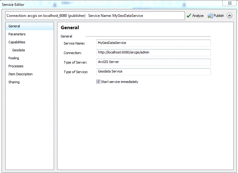The width and height of the screenshot is (238, 173).
Task: Close the Service Editor window
Action: pos(230,4)
